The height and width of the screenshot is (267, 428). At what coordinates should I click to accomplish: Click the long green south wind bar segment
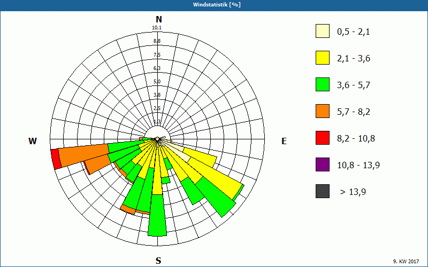click(x=157, y=215)
